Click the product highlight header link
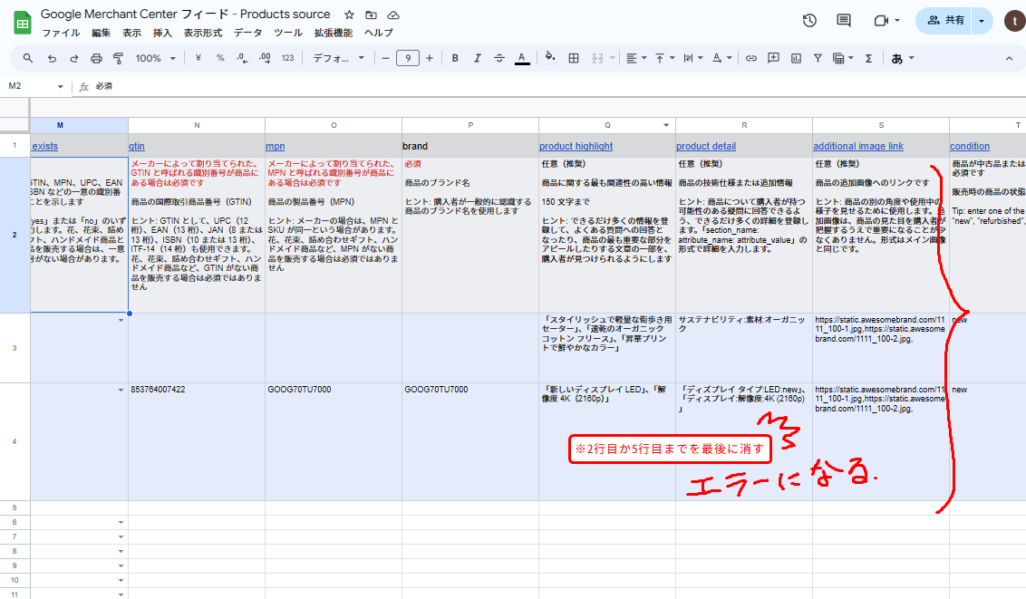Image resolution: width=1026 pixels, height=599 pixels. (x=576, y=146)
